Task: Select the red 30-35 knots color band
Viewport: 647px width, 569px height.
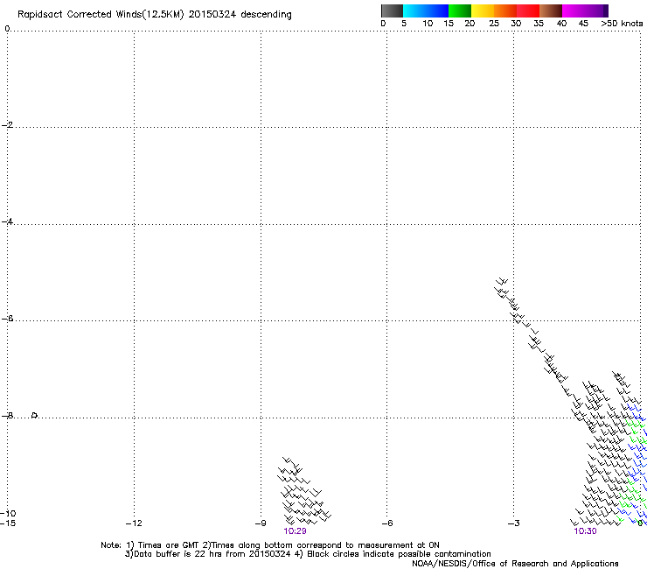Action: pos(528,11)
